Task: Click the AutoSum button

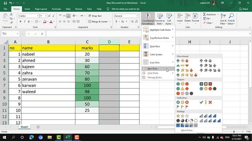Action: pos(210,14)
